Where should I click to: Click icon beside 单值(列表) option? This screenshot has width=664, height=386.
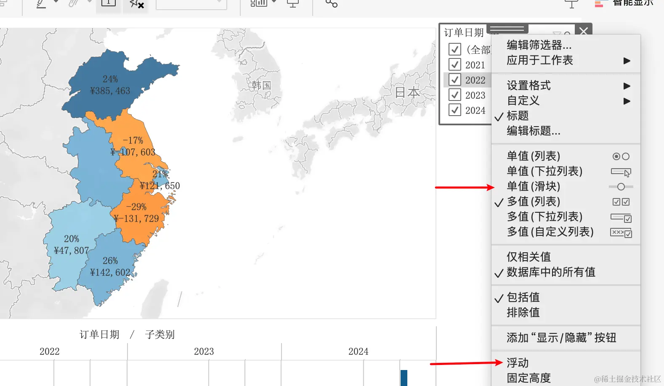tap(621, 156)
